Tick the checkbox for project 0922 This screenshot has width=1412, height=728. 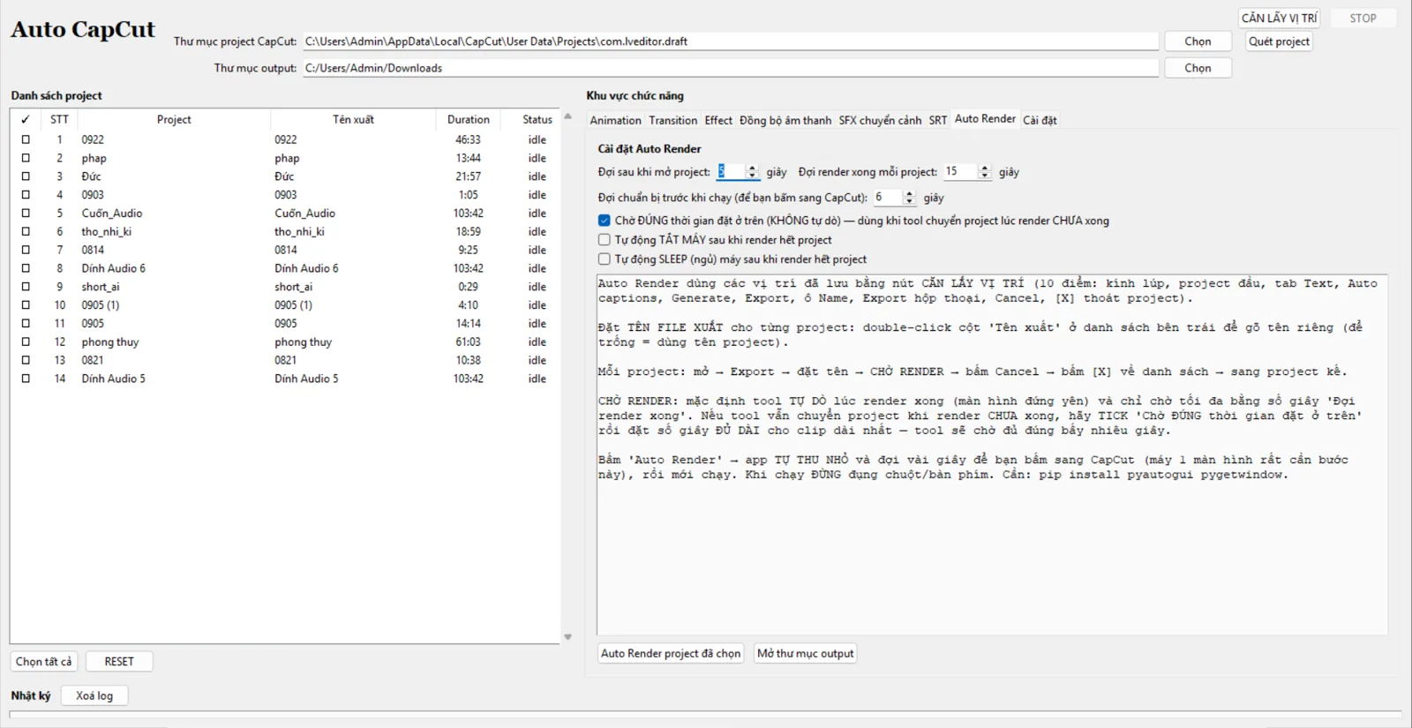pyautogui.click(x=26, y=139)
